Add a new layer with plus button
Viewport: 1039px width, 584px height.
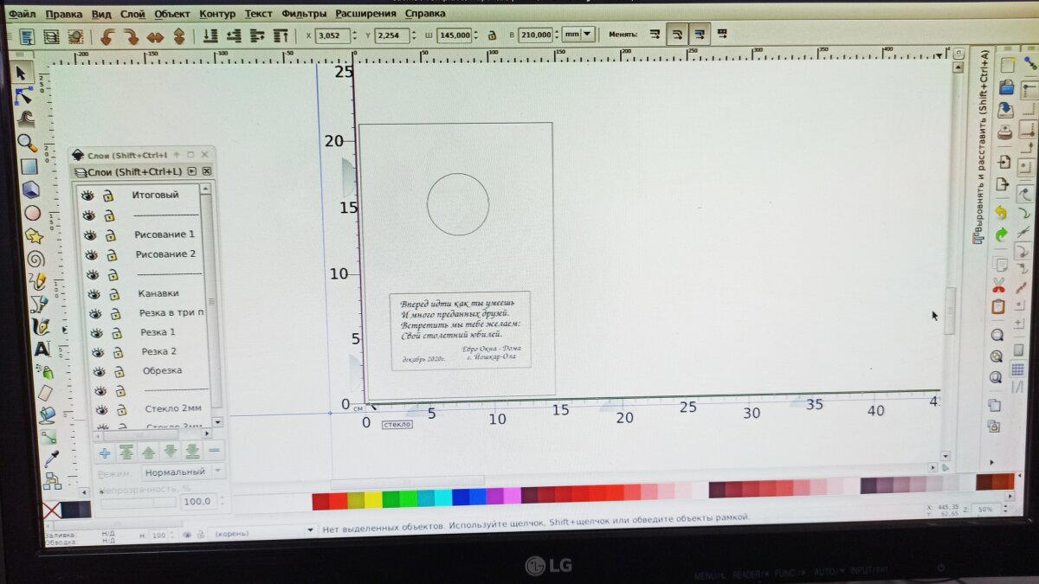105,452
